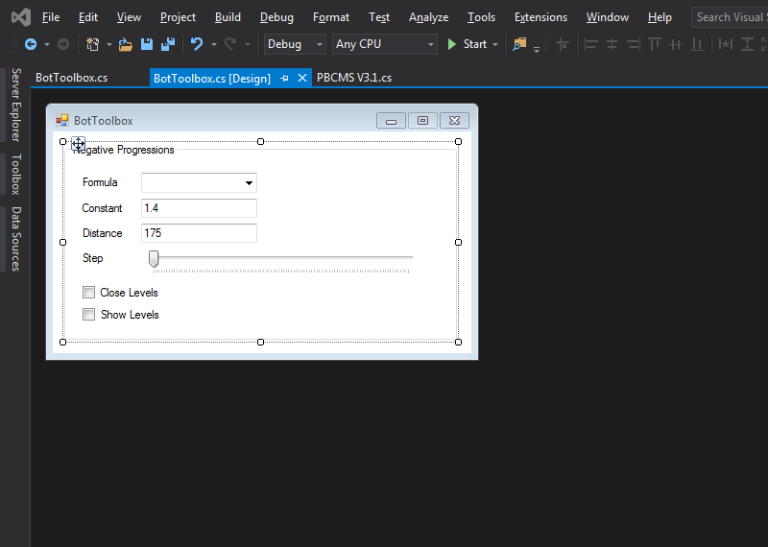The height and width of the screenshot is (547, 768).
Task: Click the Visual Studio logo icon
Action: point(21,17)
